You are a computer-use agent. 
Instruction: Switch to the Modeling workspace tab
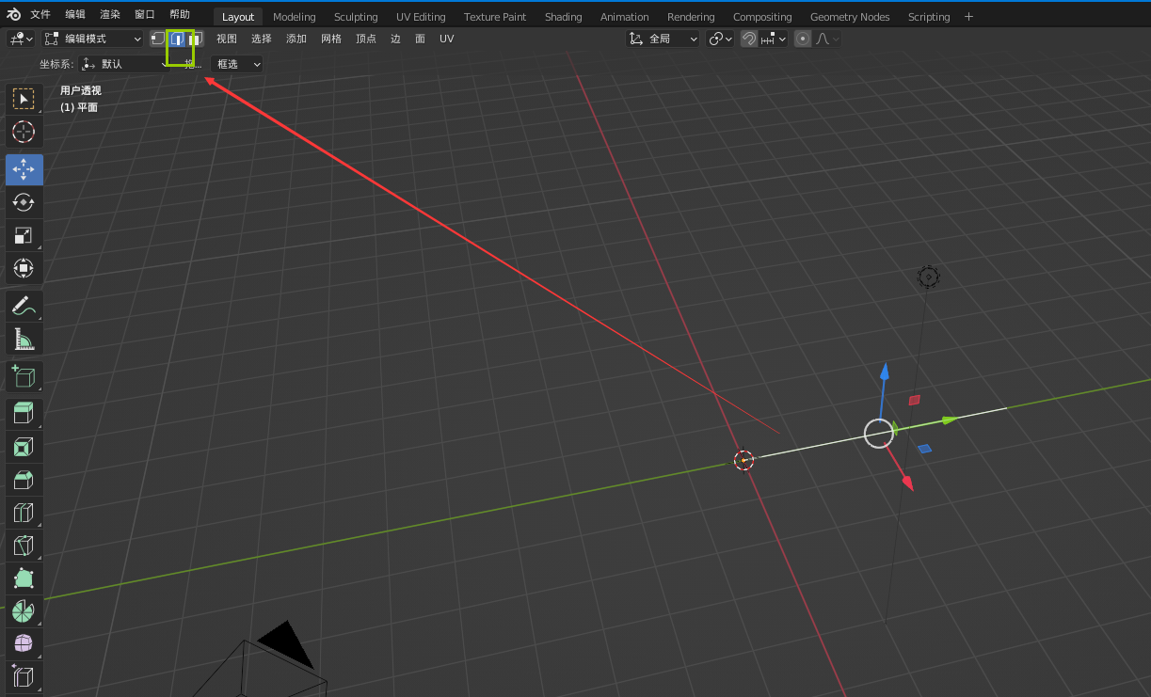point(295,17)
